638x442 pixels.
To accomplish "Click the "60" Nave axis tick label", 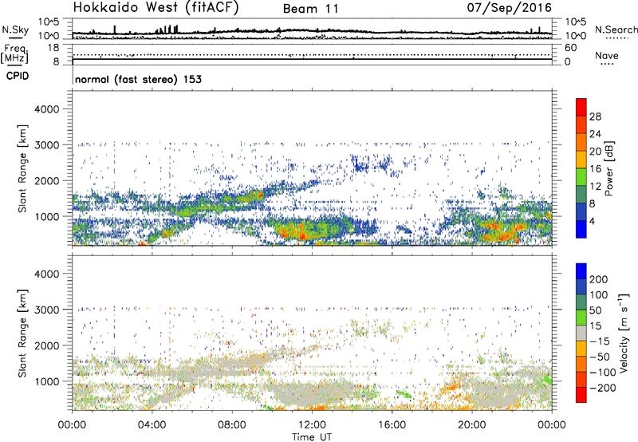I will [x=570, y=48].
